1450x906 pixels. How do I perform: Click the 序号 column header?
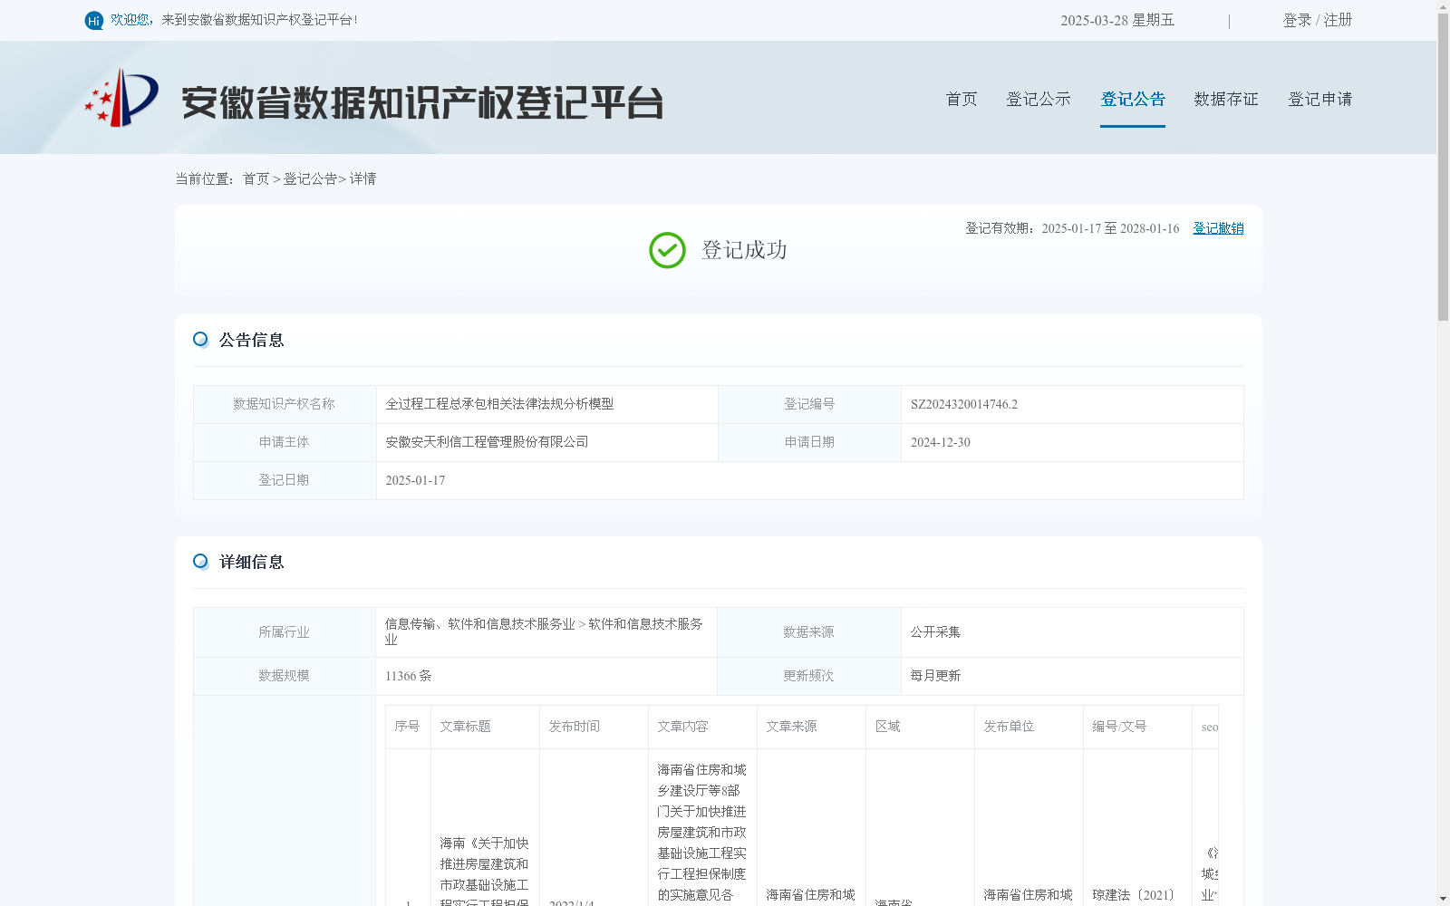pos(407,727)
